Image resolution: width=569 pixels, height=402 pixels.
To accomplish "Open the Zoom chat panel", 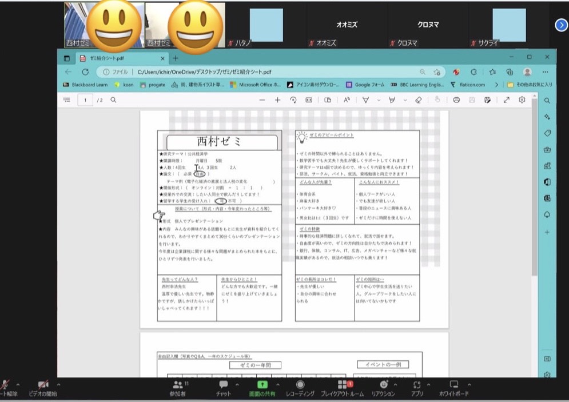I will point(223,388).
